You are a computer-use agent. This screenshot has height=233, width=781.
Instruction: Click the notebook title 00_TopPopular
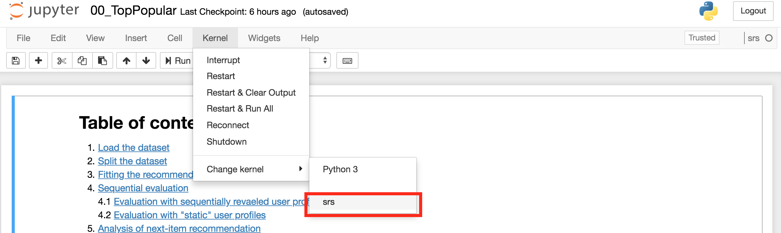point(133,10)
